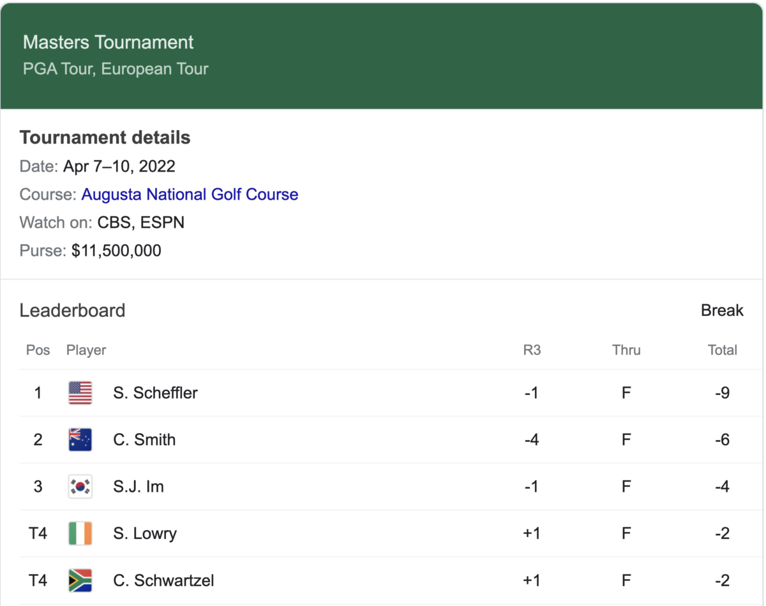Click S. Lowry player name
This screenshot has height=606, width=766.
coord(145,533)
